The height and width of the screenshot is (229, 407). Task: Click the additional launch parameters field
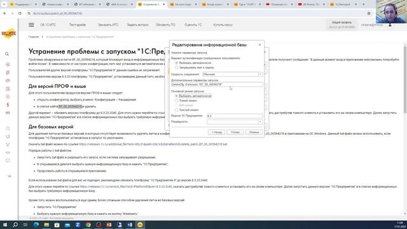(217, 85)
